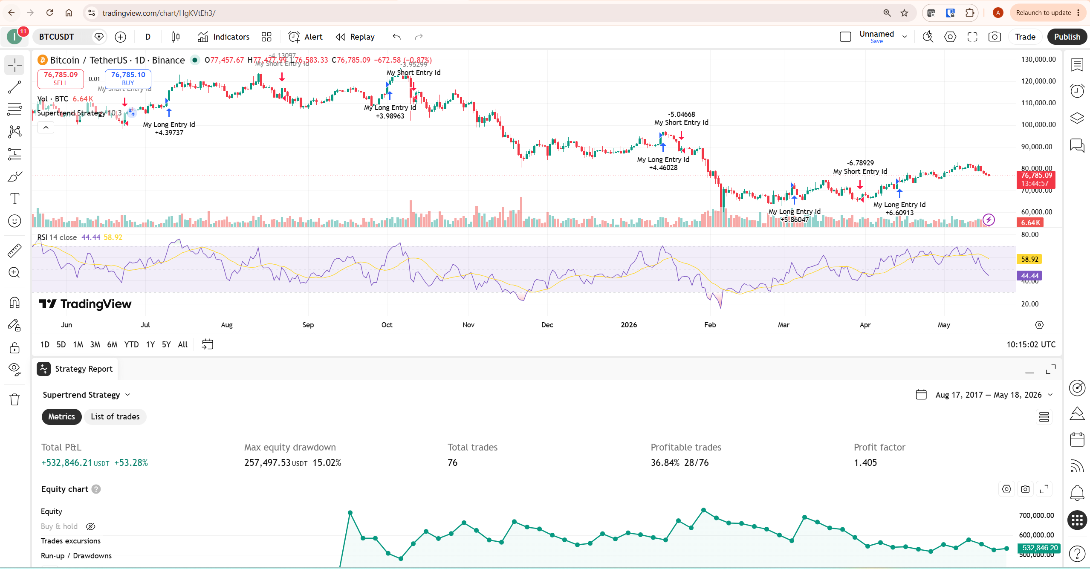The height and width of the screenshot is (569, 1090).
Task: Click the compare or add symbol plus
Action: 121,37
